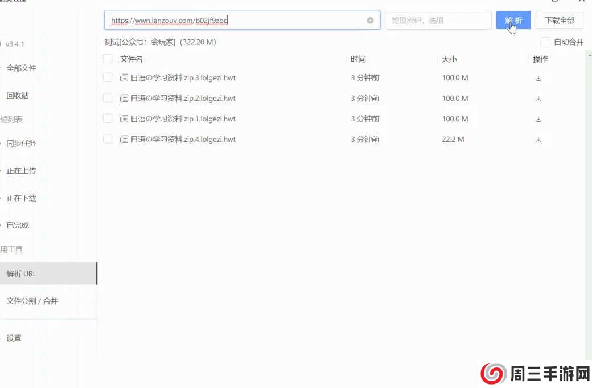Open the 回收站 section
This screenshot has width=592, height=388.
pos(18,96)
